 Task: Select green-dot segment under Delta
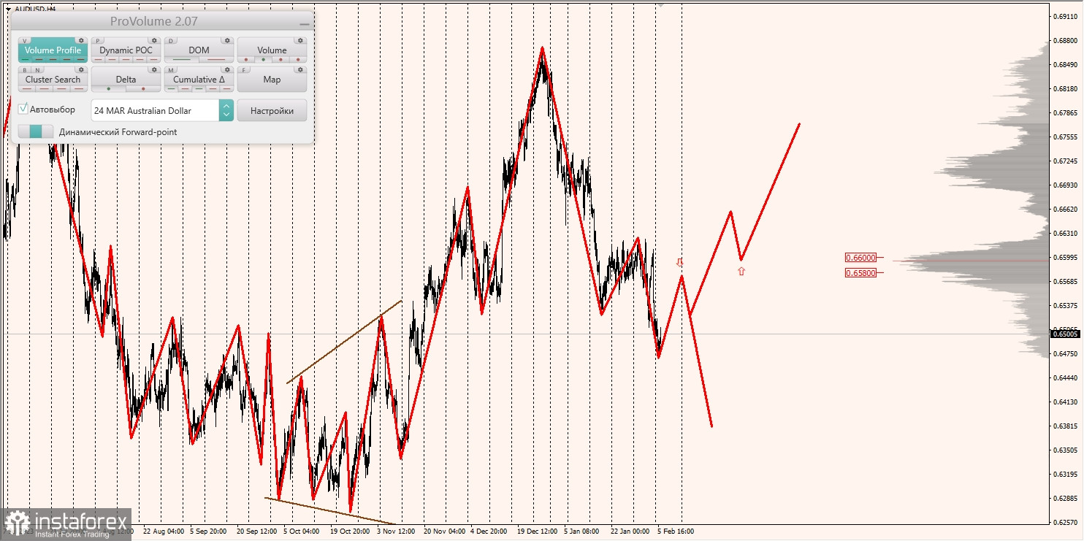click(x=108, y=89)
